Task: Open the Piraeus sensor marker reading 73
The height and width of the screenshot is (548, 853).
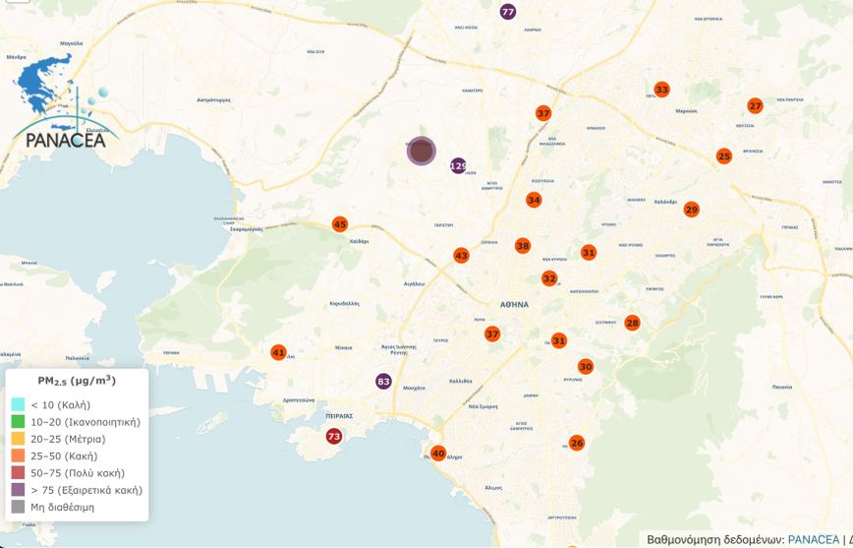Action: (x=334, y=436)
